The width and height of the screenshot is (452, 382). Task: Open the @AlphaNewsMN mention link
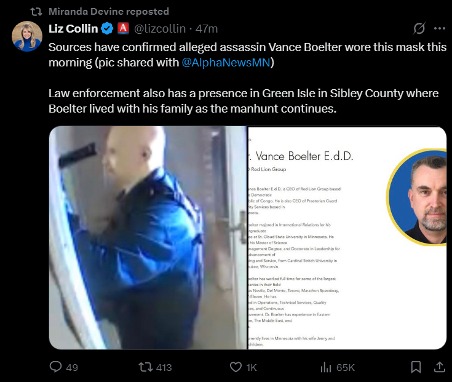point(226,63)
